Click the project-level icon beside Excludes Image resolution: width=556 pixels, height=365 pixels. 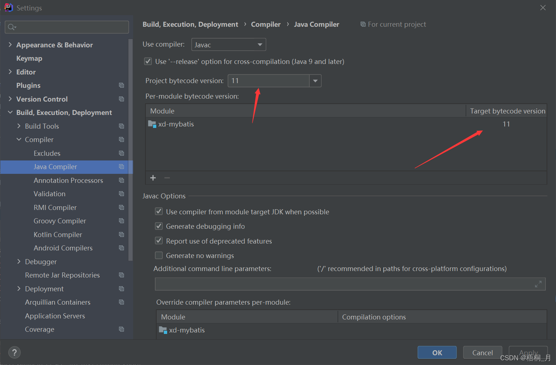coord(122,153)
